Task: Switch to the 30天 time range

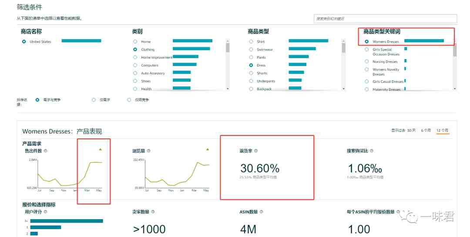Action: 411,130
